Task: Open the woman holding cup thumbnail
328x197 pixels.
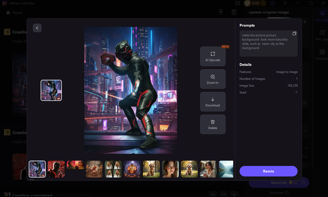Action: (x=208, y=169)
